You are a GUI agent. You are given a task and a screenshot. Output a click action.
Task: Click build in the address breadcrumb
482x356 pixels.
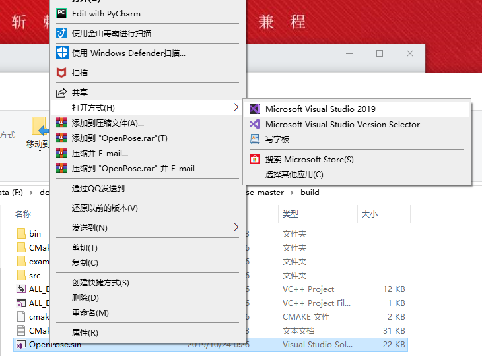(x=310, y=193)
